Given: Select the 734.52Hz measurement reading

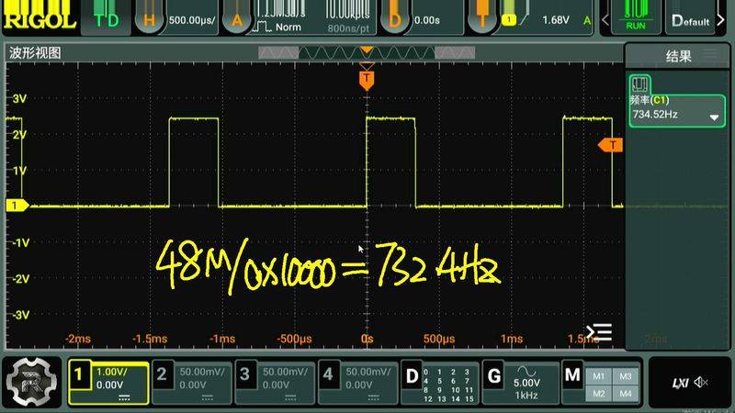Looking at the screenshot, I should click(x=655, y=114).
